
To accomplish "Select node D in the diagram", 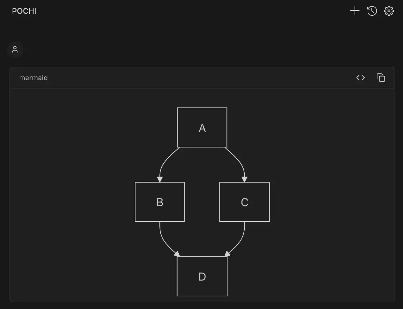I will pos(202,276).
